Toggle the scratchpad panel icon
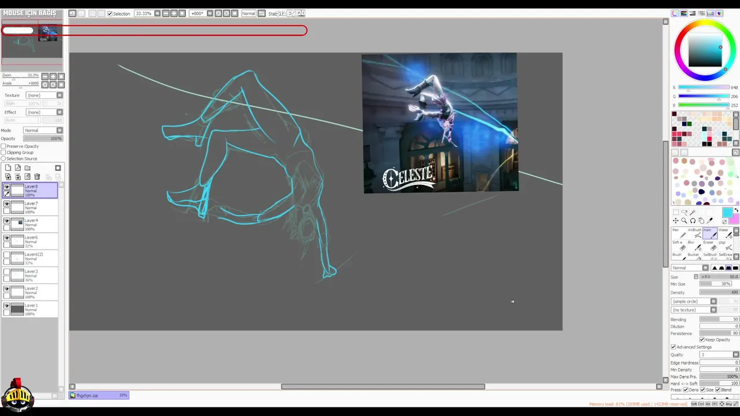 coord(719,13)
